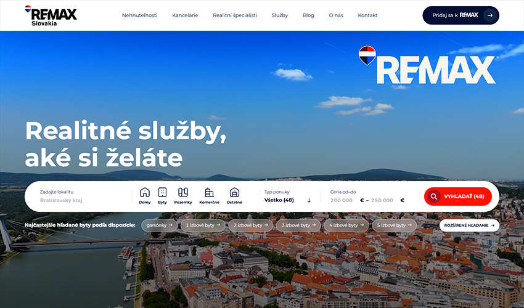
Task: Select the 2 izbové byty filter
Action: coord(251,225)
